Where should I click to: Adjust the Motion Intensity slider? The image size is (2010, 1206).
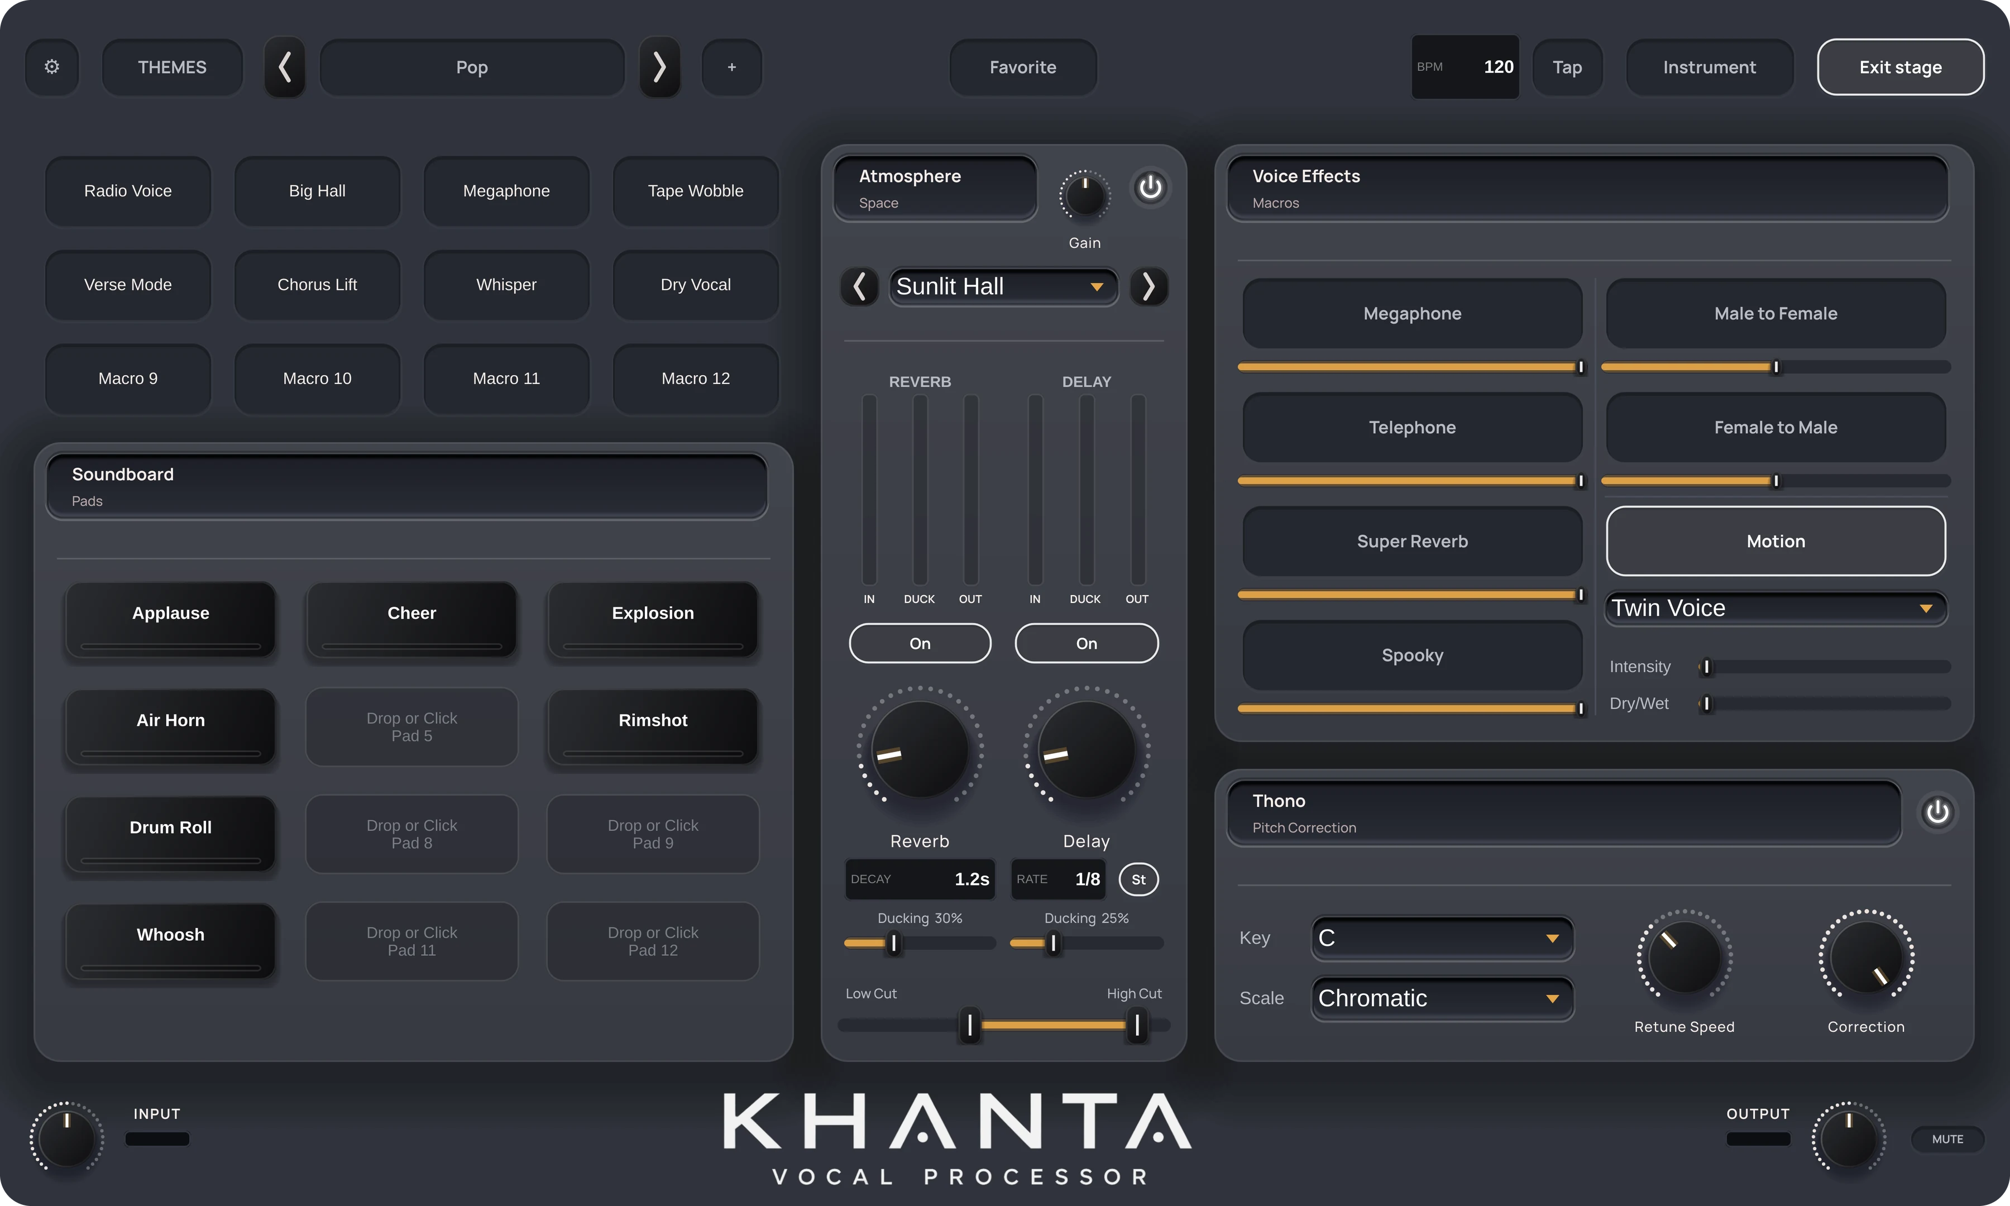pos(1824,667)
